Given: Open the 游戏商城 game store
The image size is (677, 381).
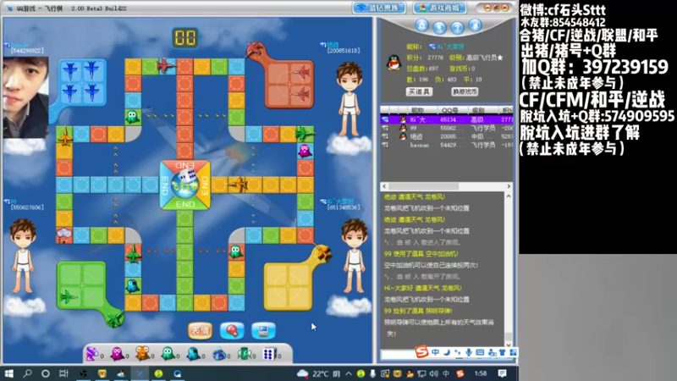Looking at the screenshot, I should 440,8.
